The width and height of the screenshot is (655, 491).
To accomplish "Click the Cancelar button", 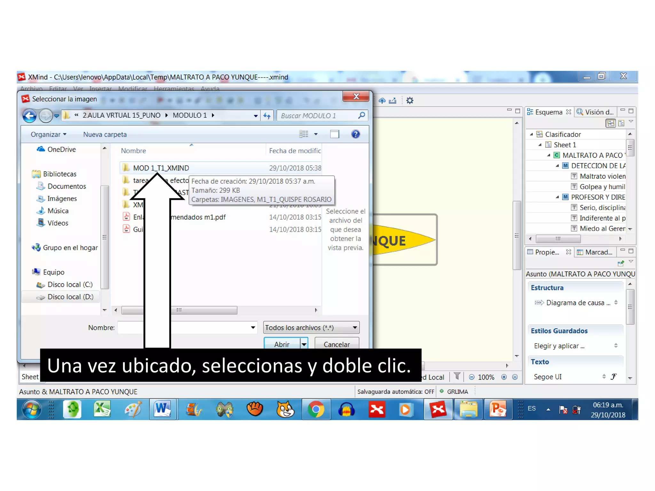I will 336,344.
